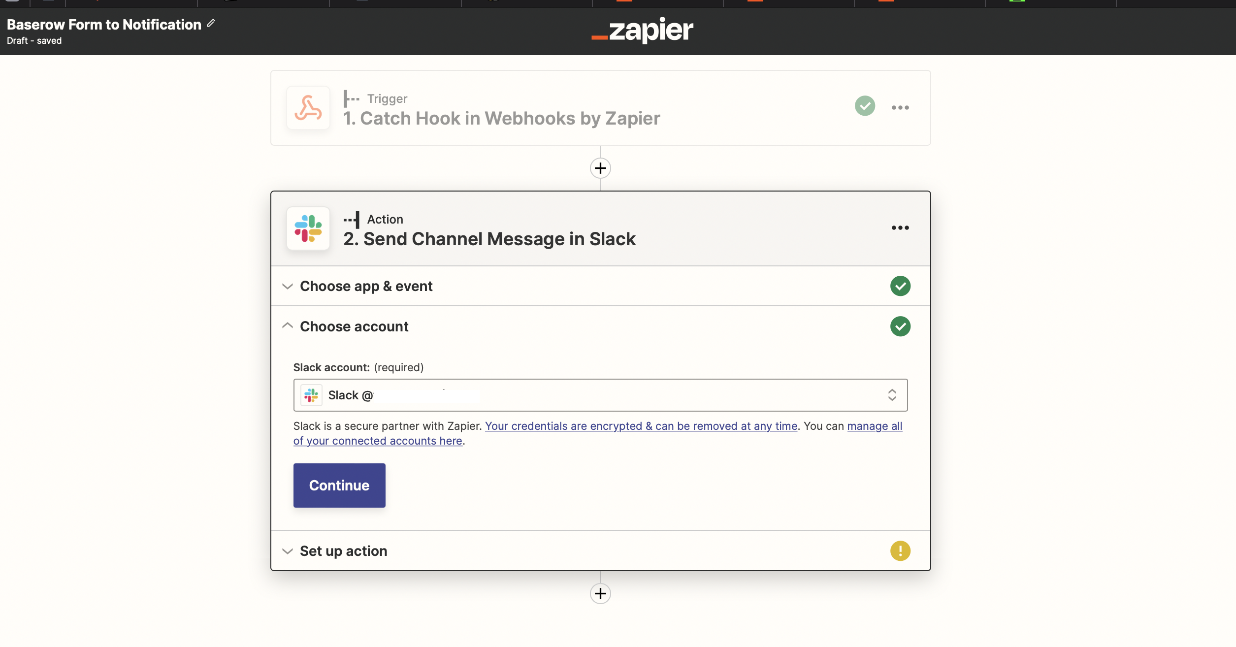Screen dimensions: 1236x647
Task: Click the Zapier logo in the header
Action: coord(642,31)
